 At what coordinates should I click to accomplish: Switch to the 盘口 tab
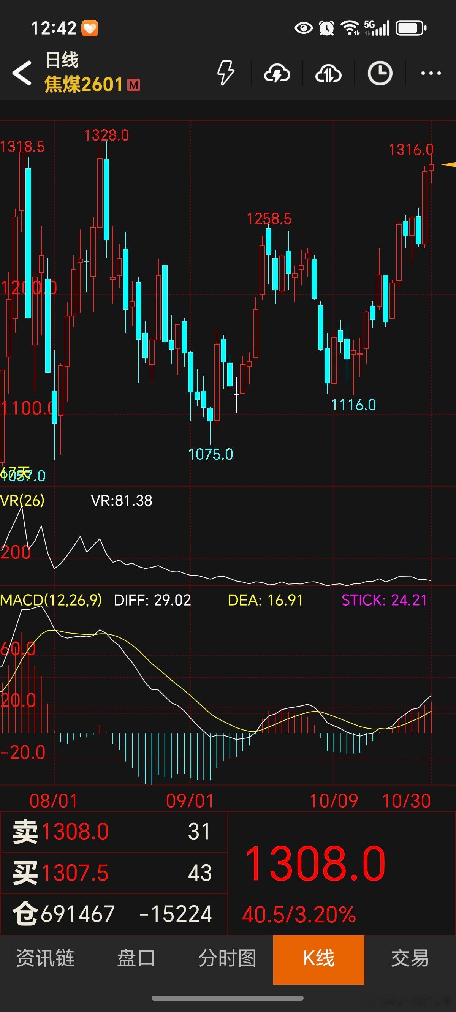136,958
